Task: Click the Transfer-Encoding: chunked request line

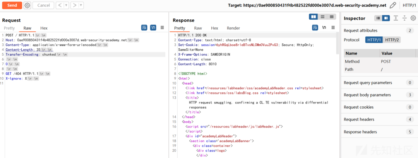Action: click(x=36, y=54)
